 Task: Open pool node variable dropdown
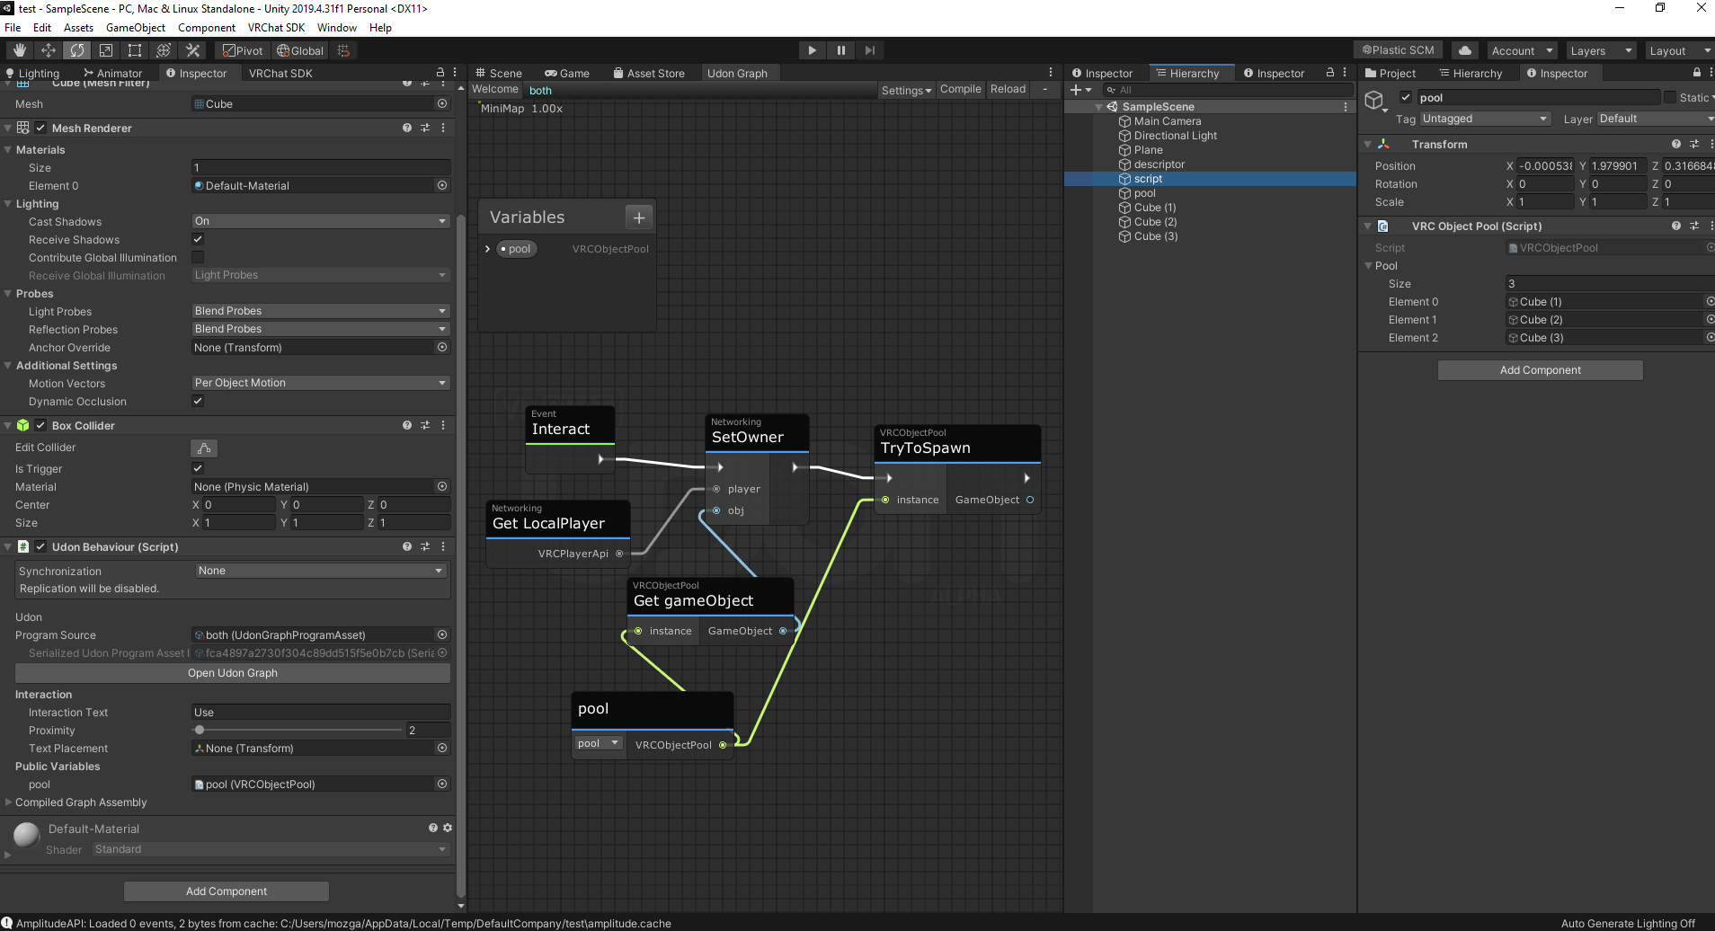tap(599, 743)
